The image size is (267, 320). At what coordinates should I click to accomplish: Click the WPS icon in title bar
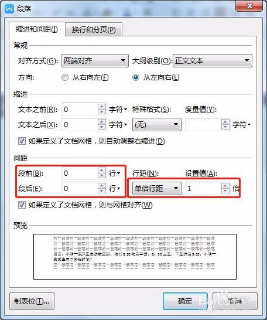(x=9, y=9)
